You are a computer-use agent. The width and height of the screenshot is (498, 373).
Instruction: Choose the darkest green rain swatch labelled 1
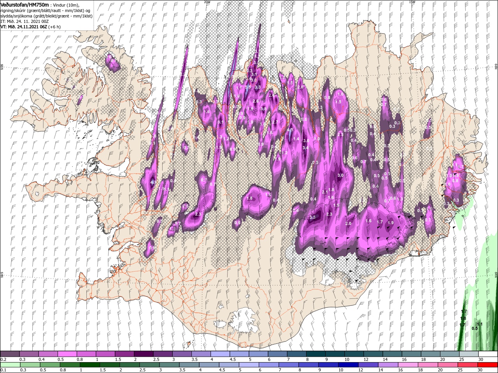click(90, 365)
